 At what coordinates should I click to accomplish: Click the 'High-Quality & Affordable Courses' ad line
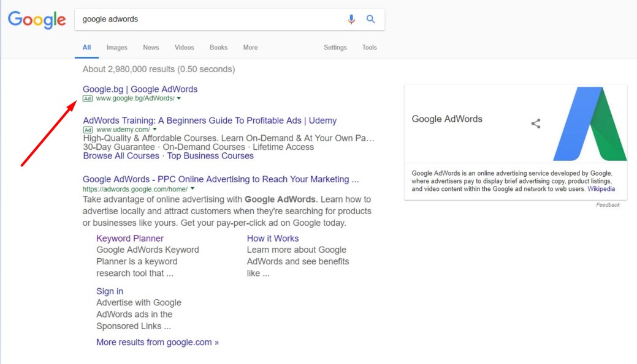pyautogui.click(x=229, y=138)
